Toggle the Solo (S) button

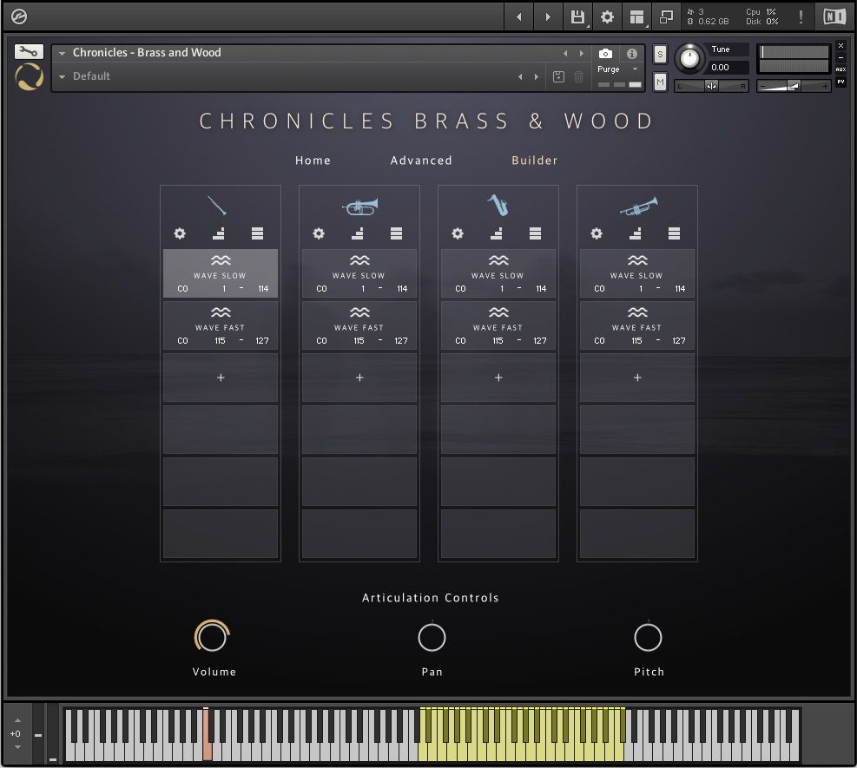click(660, 54)
